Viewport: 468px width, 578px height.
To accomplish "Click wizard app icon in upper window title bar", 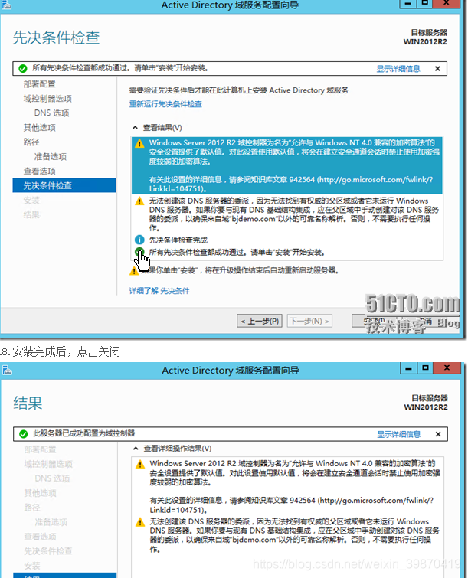I will 6,5.
